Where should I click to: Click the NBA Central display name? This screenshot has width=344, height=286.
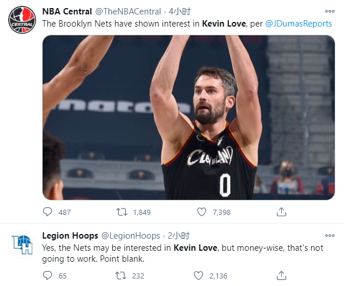[x=67, y=12]
